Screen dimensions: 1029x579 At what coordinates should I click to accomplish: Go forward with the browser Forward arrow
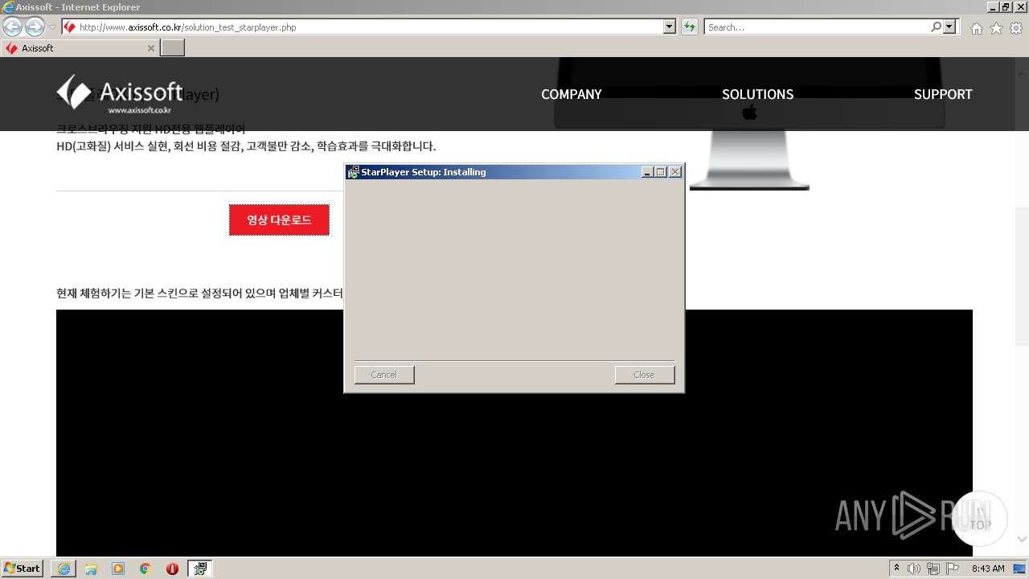(x=35, y=27)
